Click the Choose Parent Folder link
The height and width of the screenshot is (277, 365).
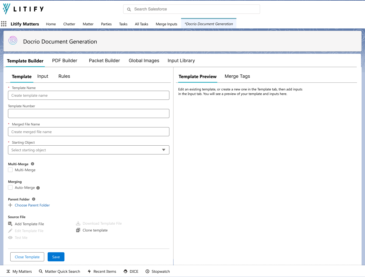pos(32,205)
